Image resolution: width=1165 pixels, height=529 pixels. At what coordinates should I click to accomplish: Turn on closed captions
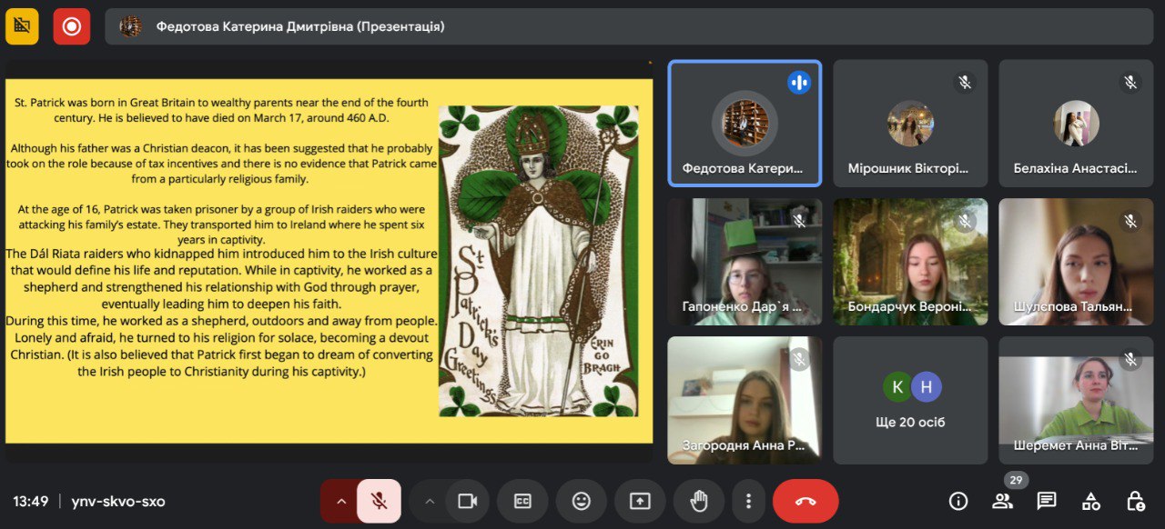point(522,501)
